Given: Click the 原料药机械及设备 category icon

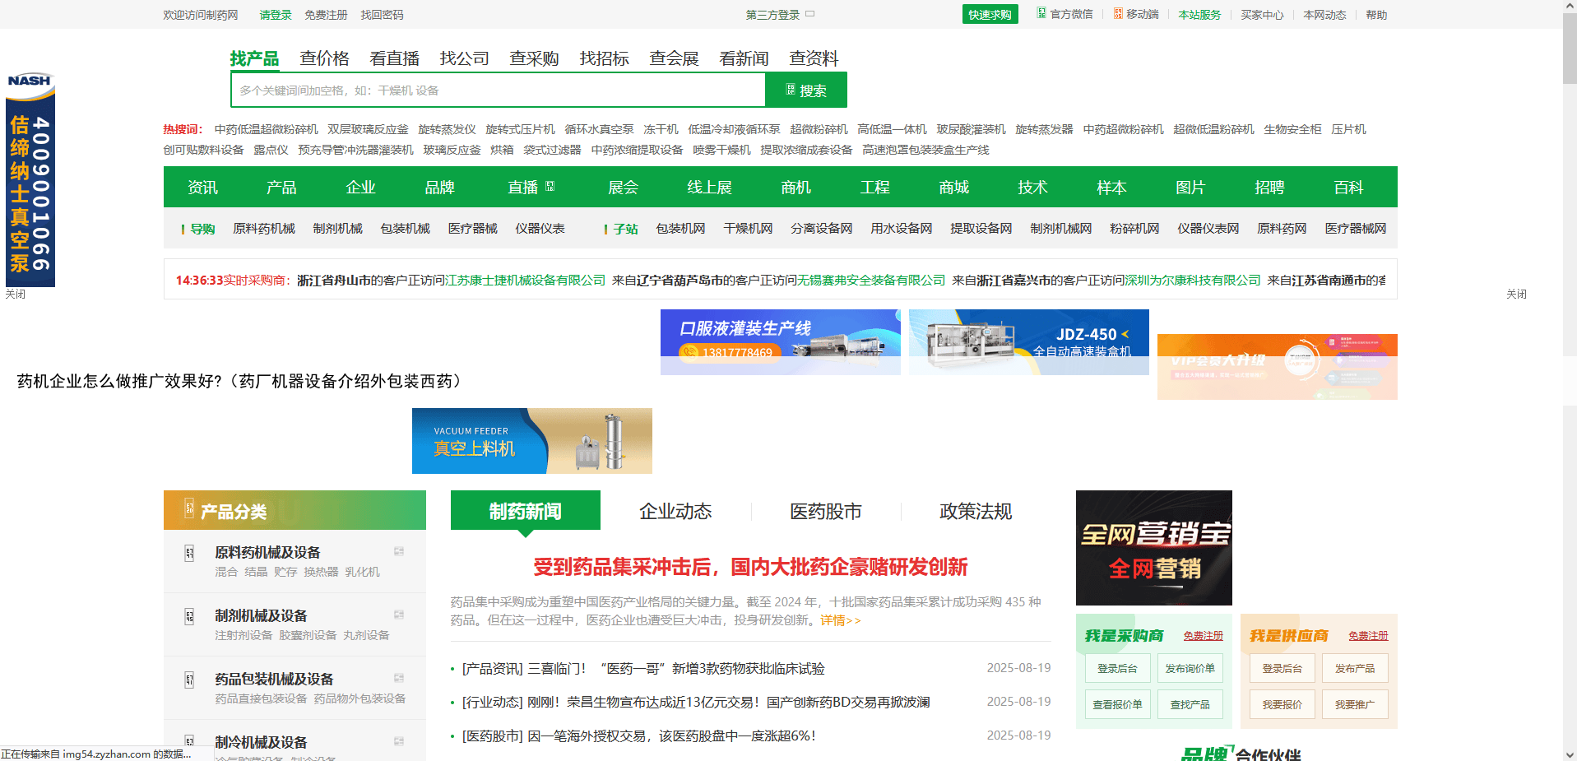Looking at the screenshot, I should point(188,552).
